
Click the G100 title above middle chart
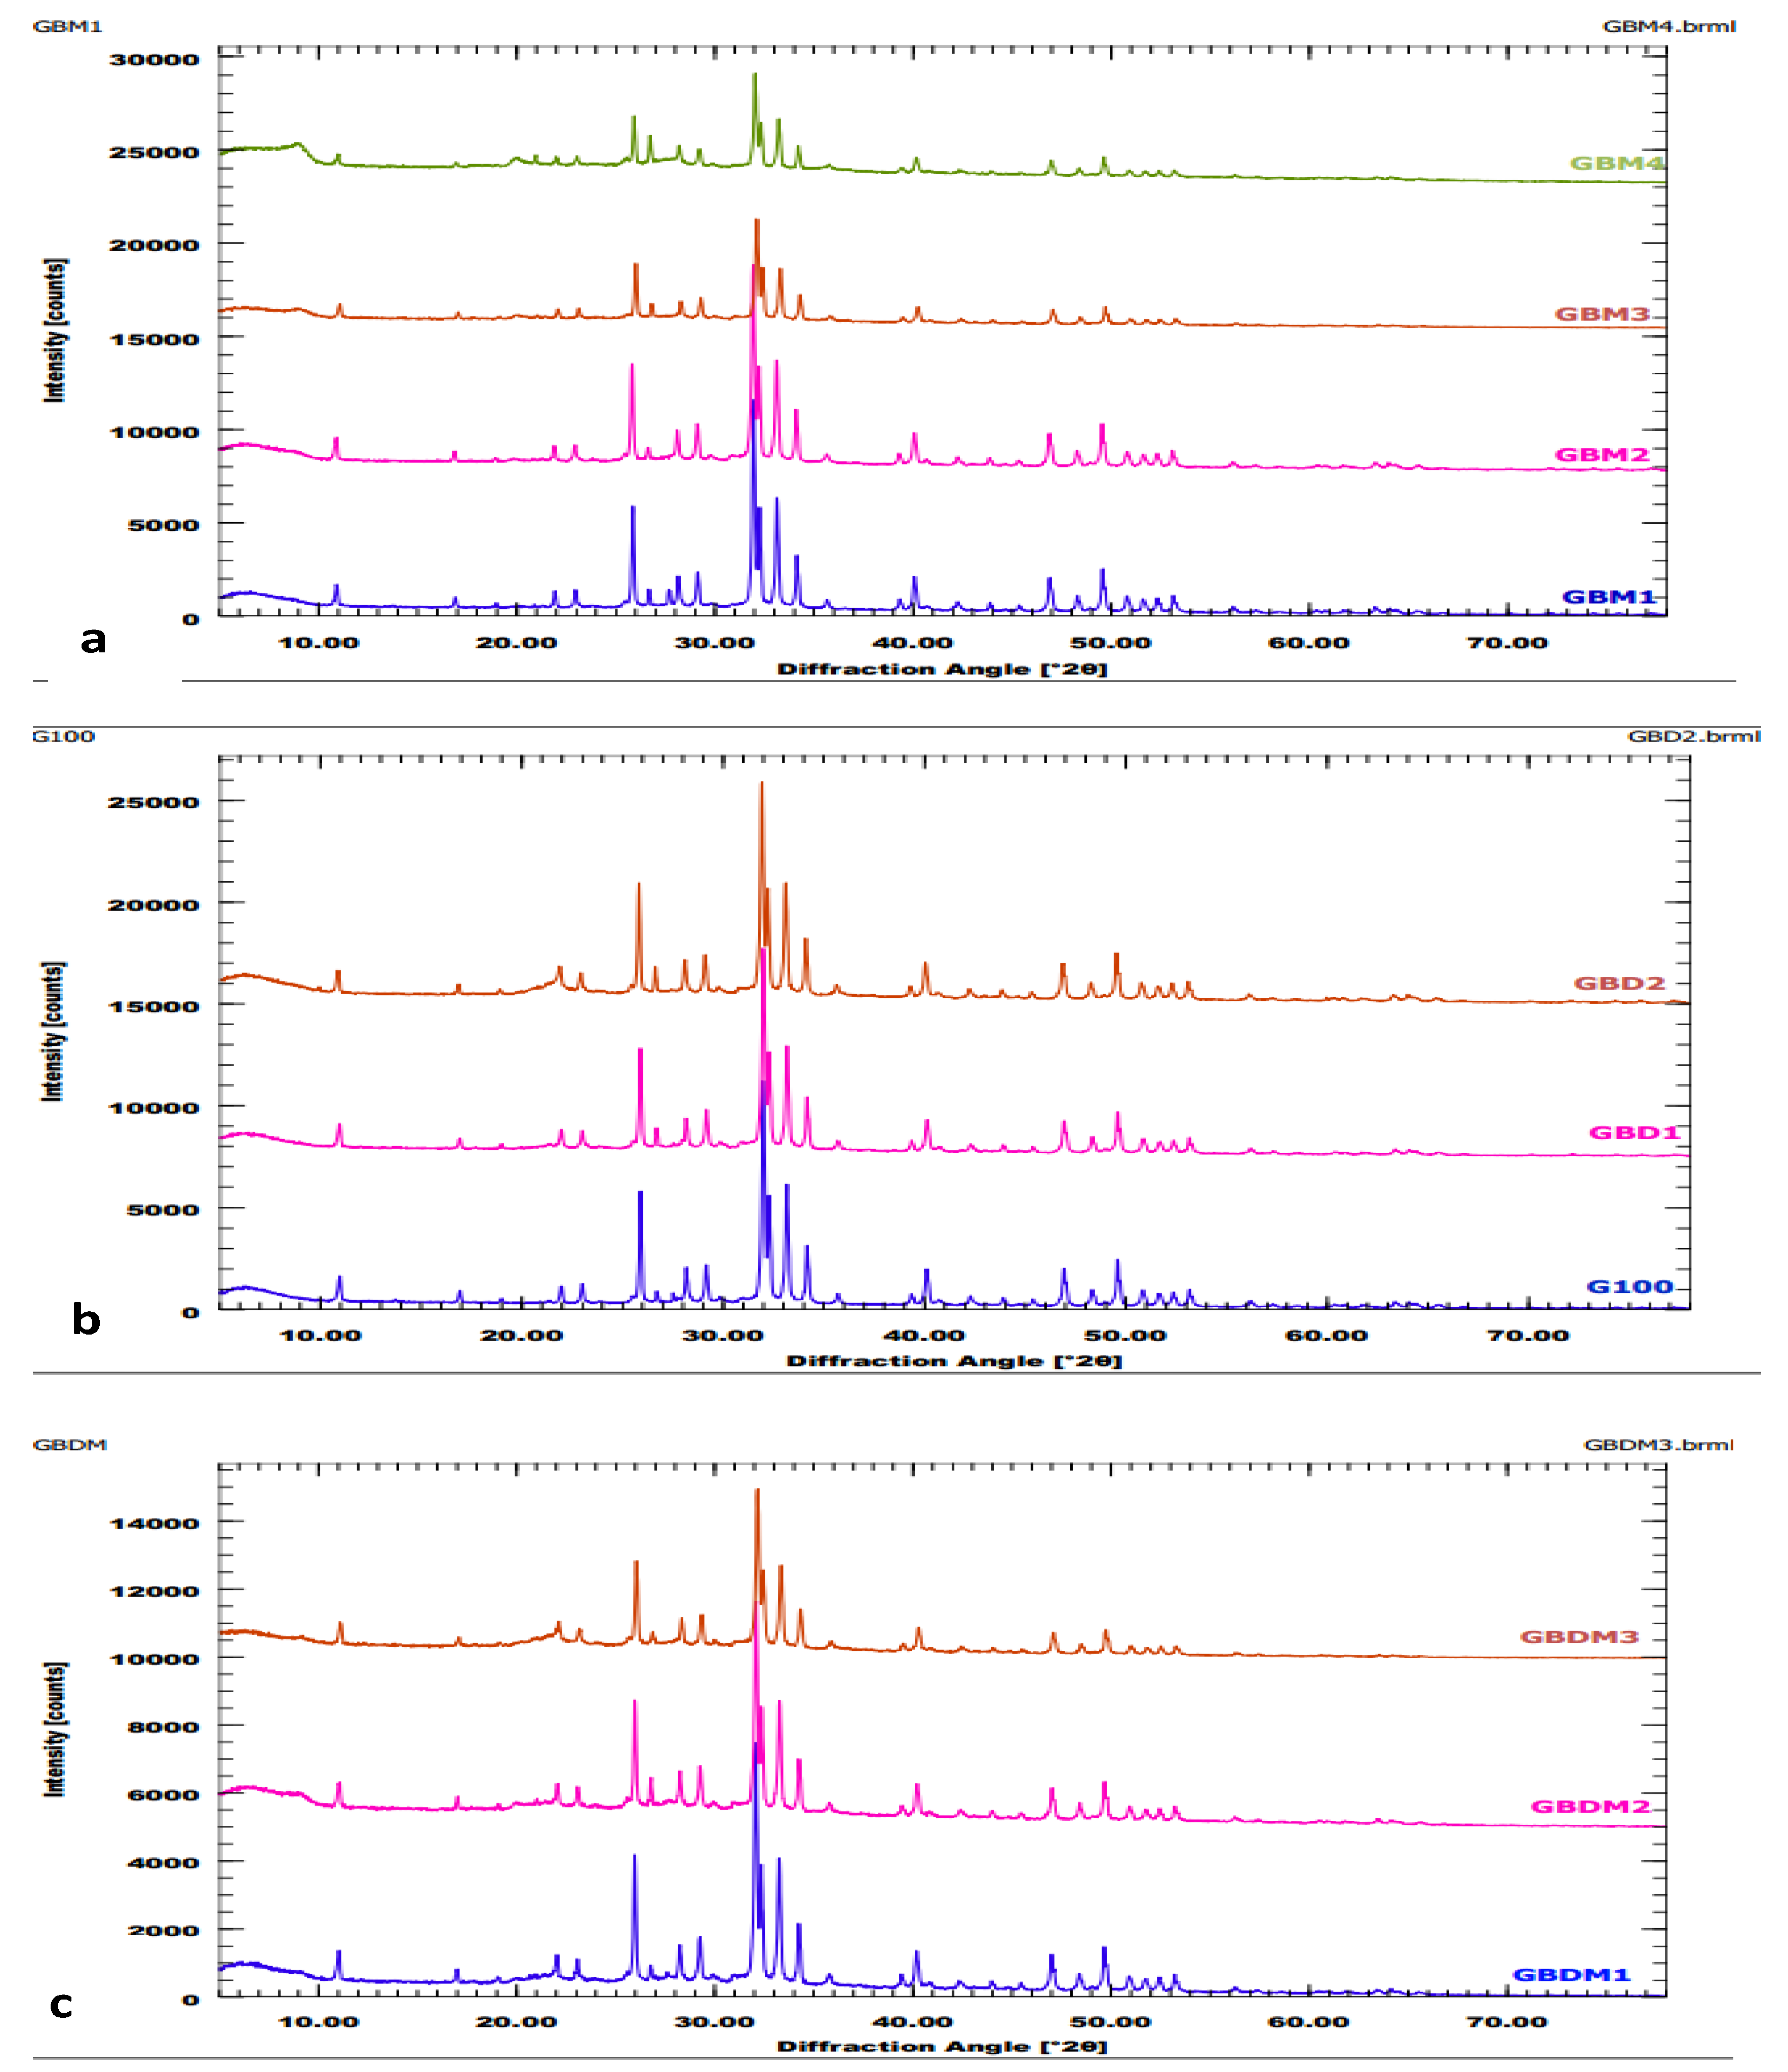63,736
